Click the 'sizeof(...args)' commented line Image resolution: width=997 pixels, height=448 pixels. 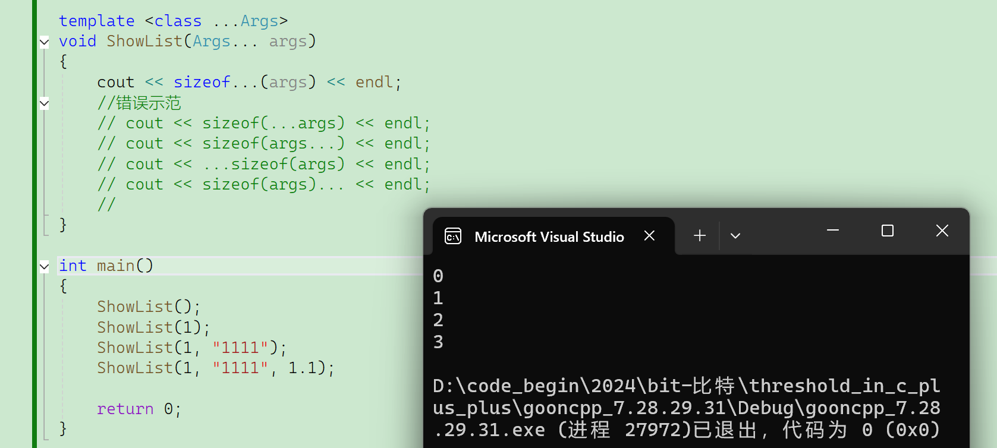[x=263, y=123]
